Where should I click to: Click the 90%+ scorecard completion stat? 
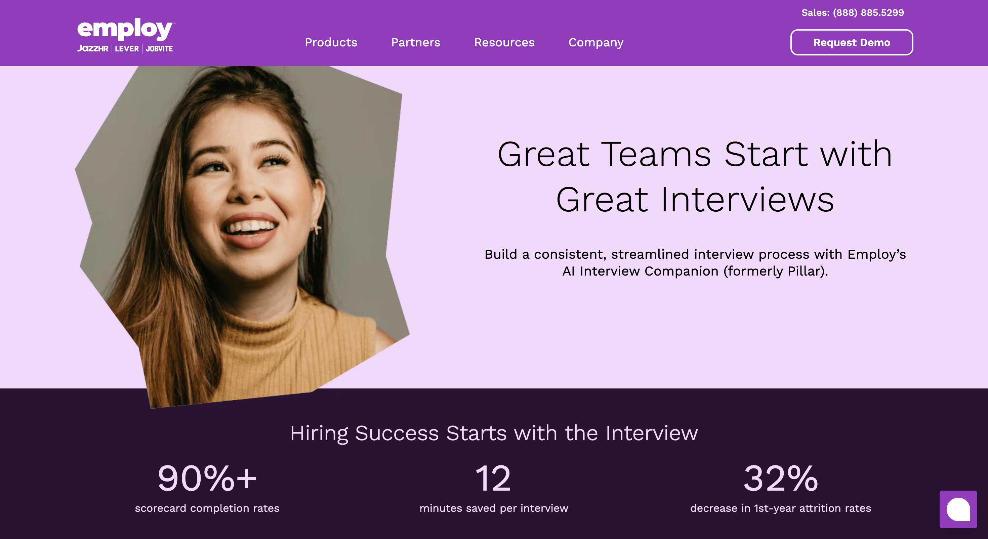click(x=207, y=479)
